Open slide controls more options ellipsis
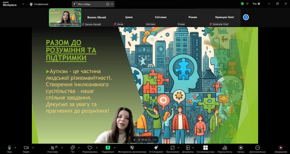Viewport: 290px width, 154px height. [155, 140]
